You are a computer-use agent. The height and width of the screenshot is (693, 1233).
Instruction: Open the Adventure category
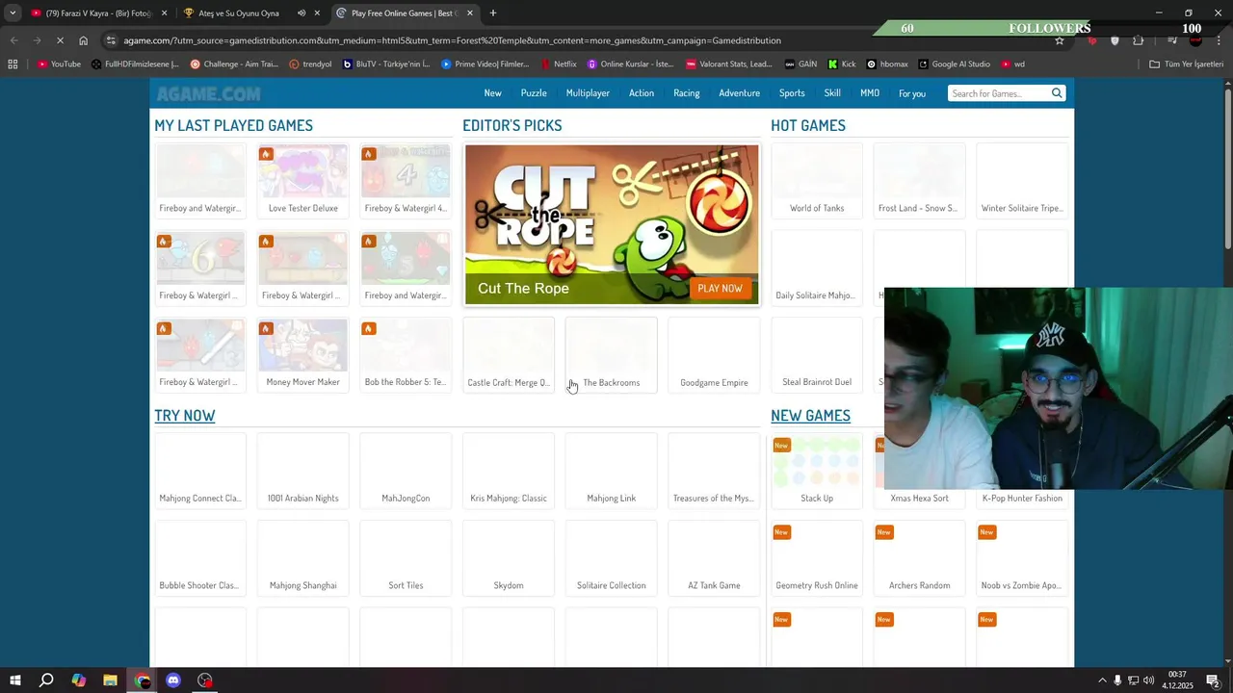[x=740, y=93]
